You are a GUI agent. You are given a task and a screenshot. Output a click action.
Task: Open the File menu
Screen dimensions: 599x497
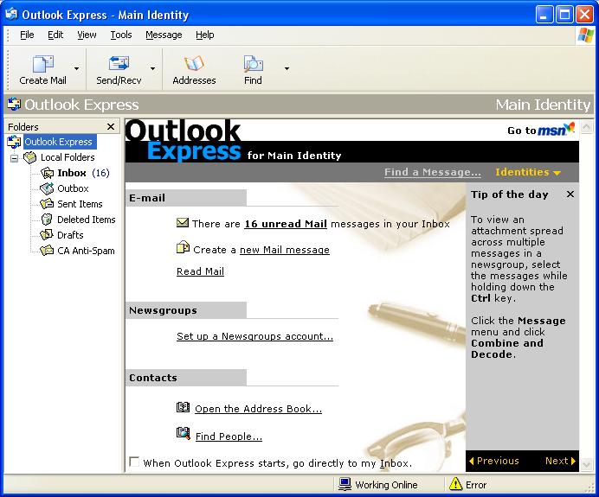[x=27, y=35]
